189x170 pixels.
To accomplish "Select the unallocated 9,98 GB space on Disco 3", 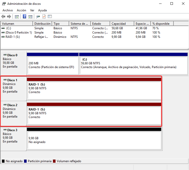I will pyautogui.click(x=94, y=140).
